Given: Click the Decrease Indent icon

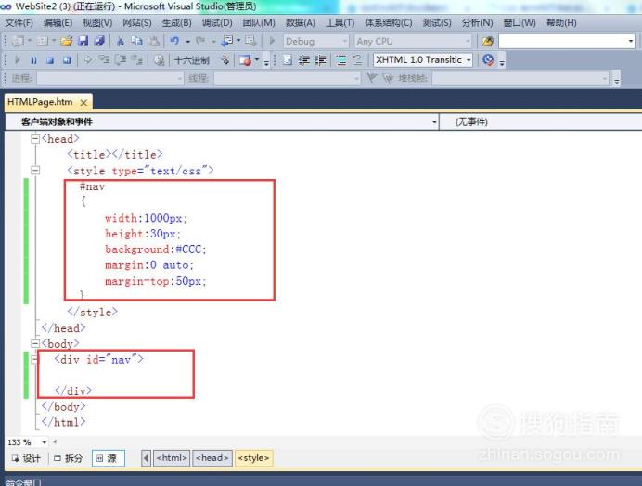Looking at the screenshot, I should pos(303,60).
